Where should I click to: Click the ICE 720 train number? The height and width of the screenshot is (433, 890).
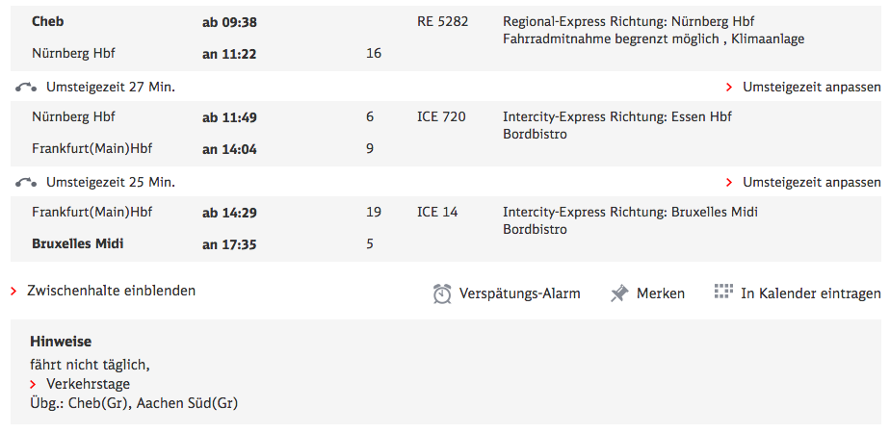(x=441, y=117)
